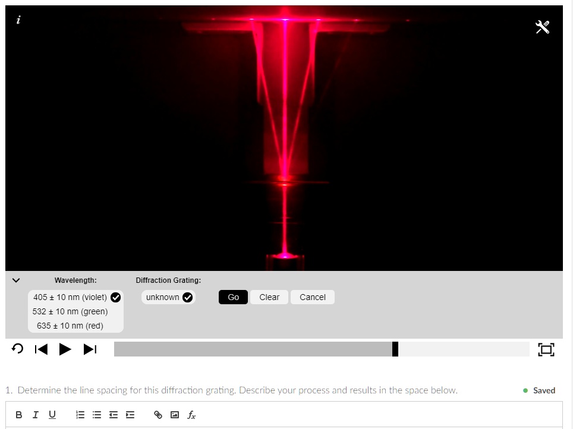
Task: Select the 635 nm red wavelength
Action: click(x=70, y=326)
